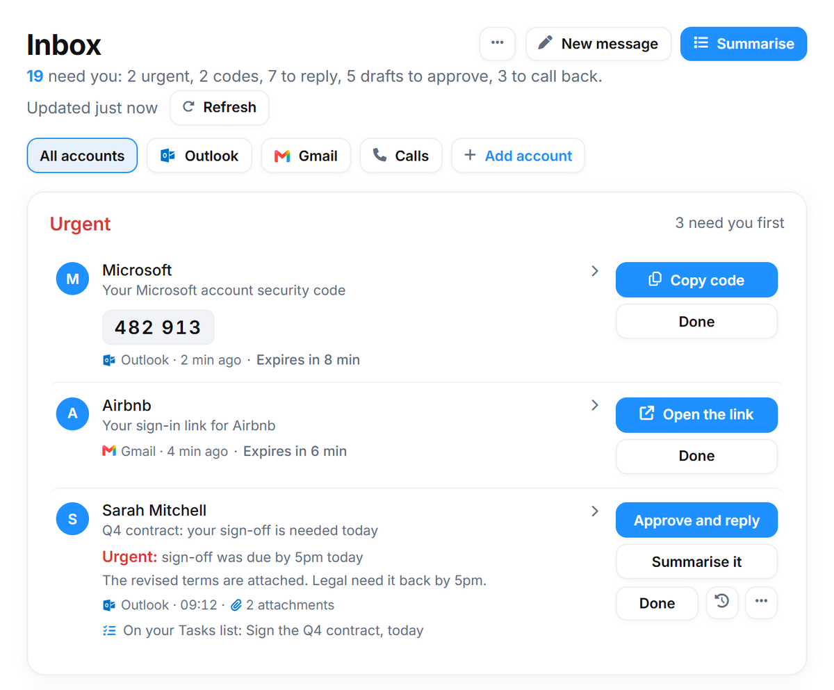This screenshot has width=834, height=690.
Task: Click 'Q4 contract: your sign-off is needed today'
Action: [240, 531]
